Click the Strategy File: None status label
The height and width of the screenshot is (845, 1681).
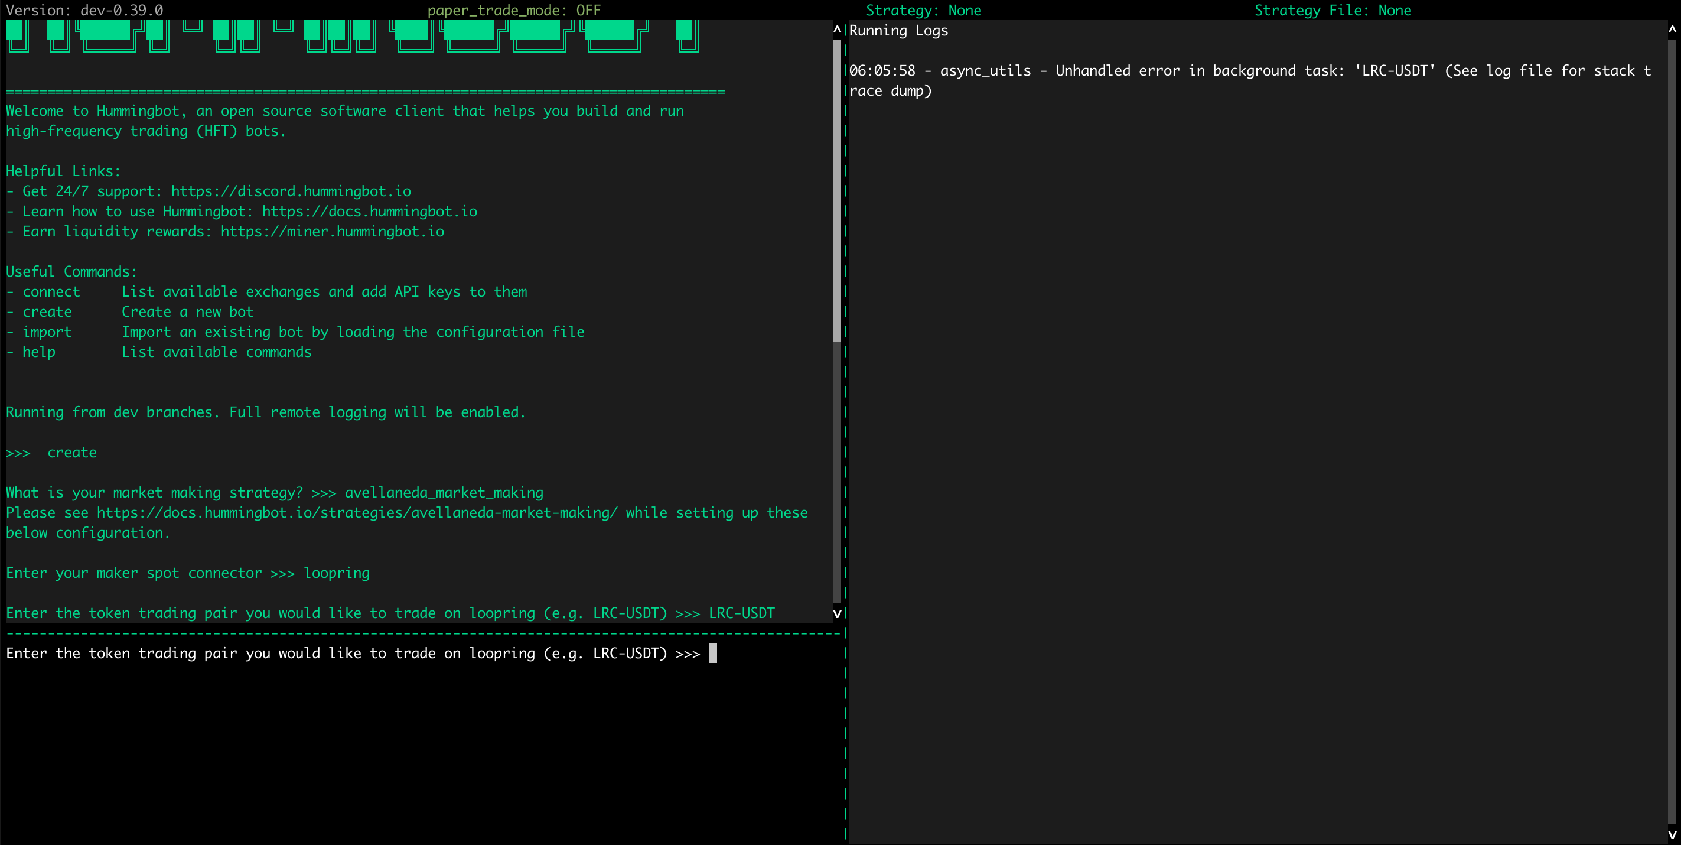1333,10
